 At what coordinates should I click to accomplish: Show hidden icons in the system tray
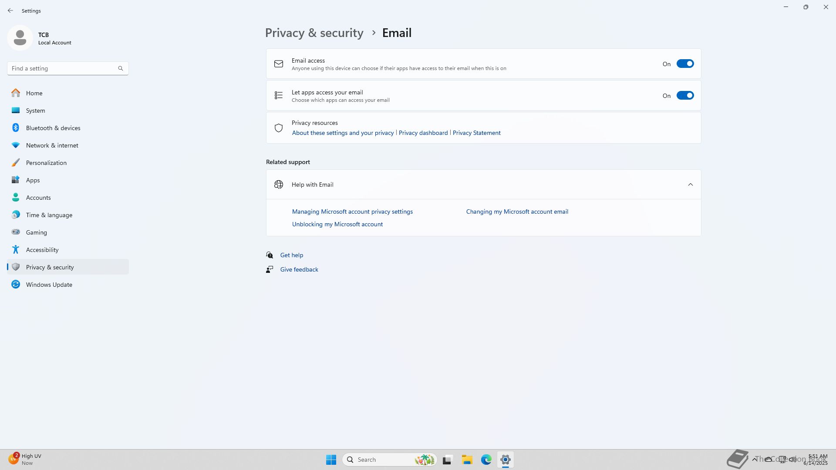point(754,459)
